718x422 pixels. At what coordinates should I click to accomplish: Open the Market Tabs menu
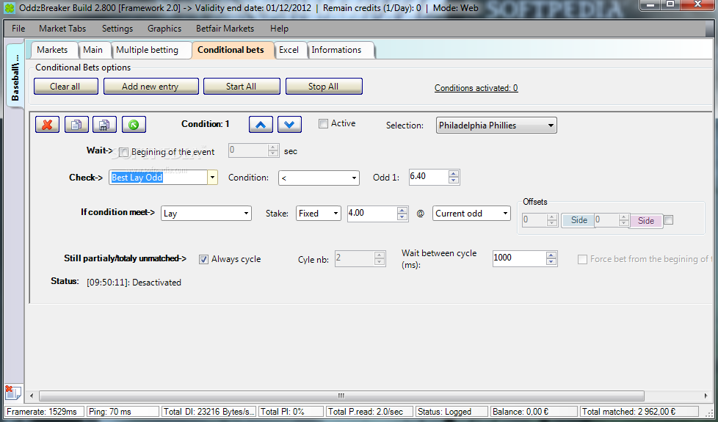tap(62, 29)
